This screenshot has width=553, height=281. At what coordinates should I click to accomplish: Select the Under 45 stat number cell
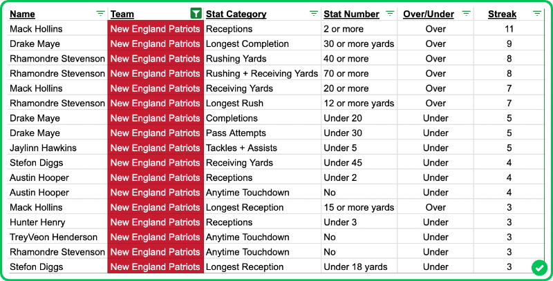(x=343, y=163)
